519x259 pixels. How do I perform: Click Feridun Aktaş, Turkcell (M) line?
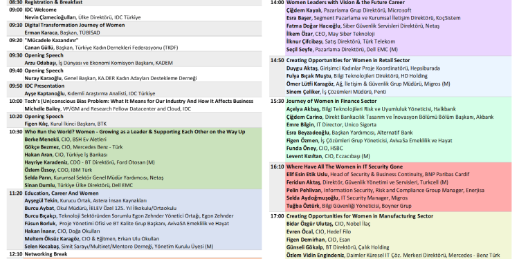tap(367, 182)
